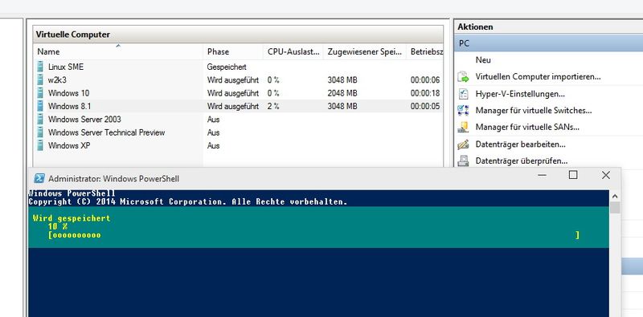Click the Windows Server 2003 VM icon
Image resolution: width=643 pixels, height=317 pixels.
39,120
